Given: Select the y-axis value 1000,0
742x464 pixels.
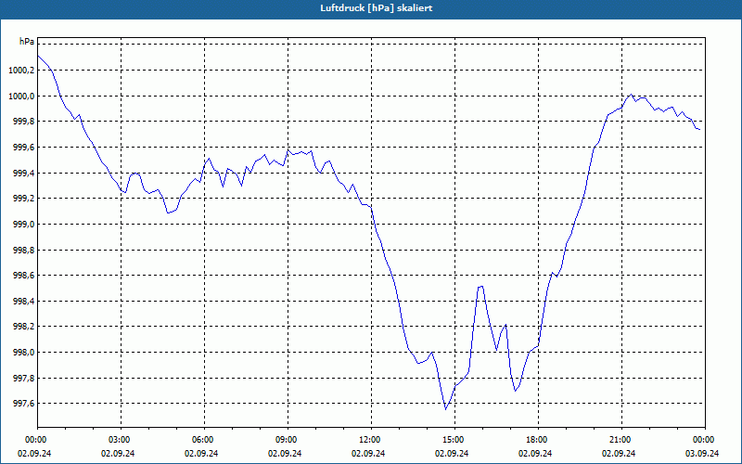Looking at the screenshot, I should point(21,97).
